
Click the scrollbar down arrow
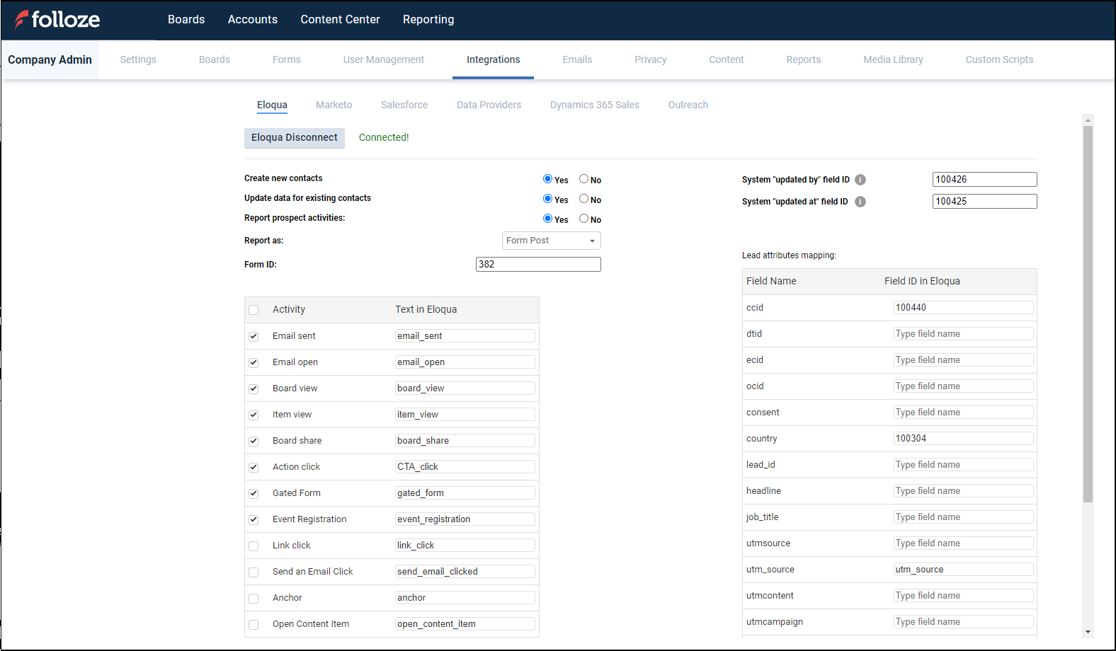pyautogui.click(x=1088, y=632)
